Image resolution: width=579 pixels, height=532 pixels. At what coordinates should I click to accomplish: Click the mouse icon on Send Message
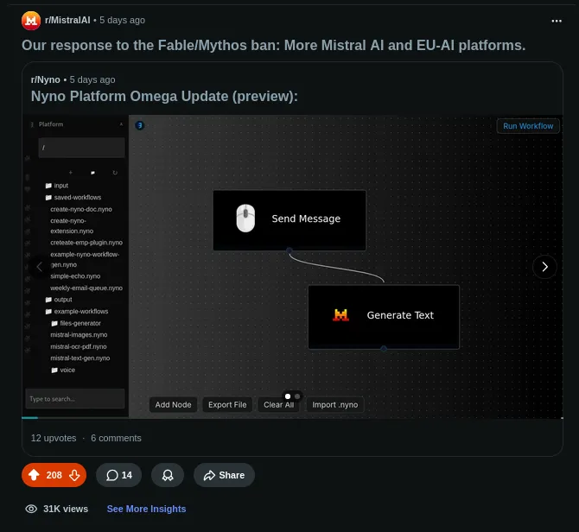pyautogui.click(x=245, y=218)
